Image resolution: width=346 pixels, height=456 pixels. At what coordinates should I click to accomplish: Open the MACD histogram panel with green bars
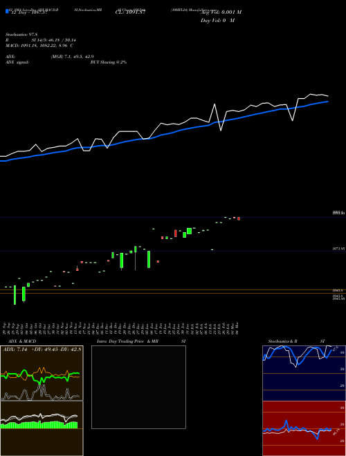[42, 428]
